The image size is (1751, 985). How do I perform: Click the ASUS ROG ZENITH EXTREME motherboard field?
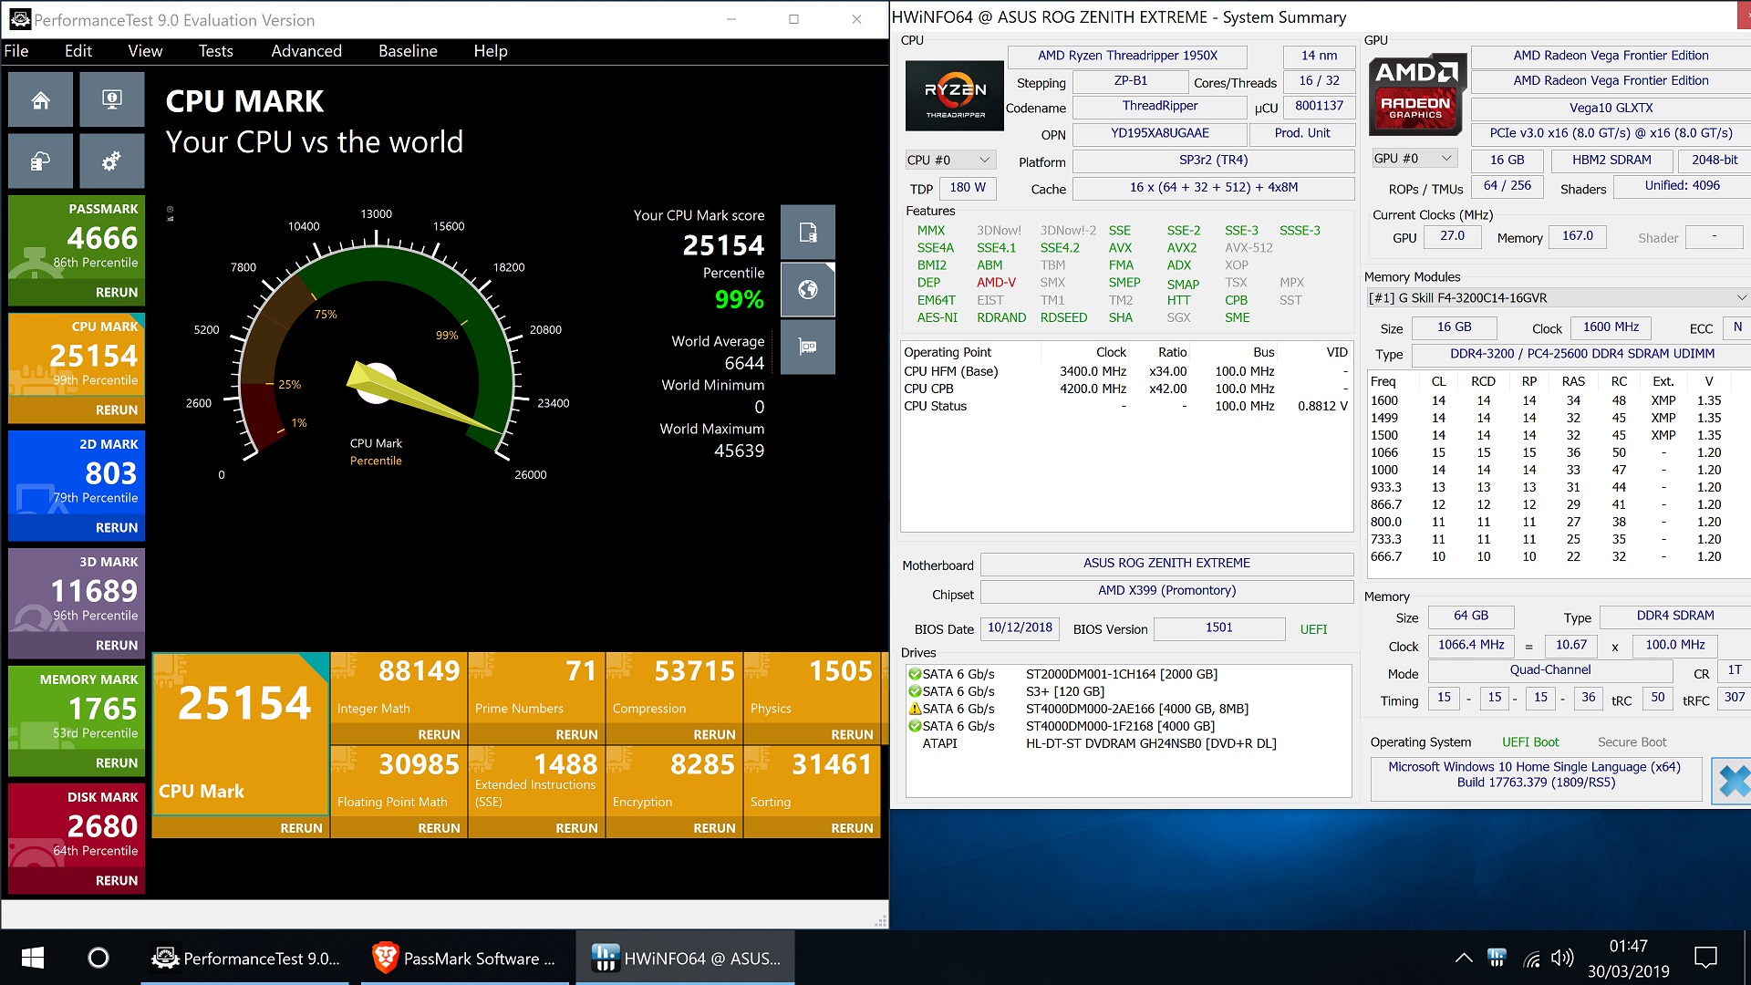coord(1166,564)
